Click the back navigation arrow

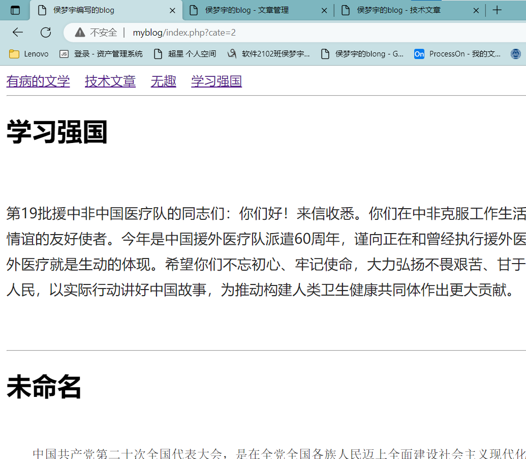click(x=17, y=32)
